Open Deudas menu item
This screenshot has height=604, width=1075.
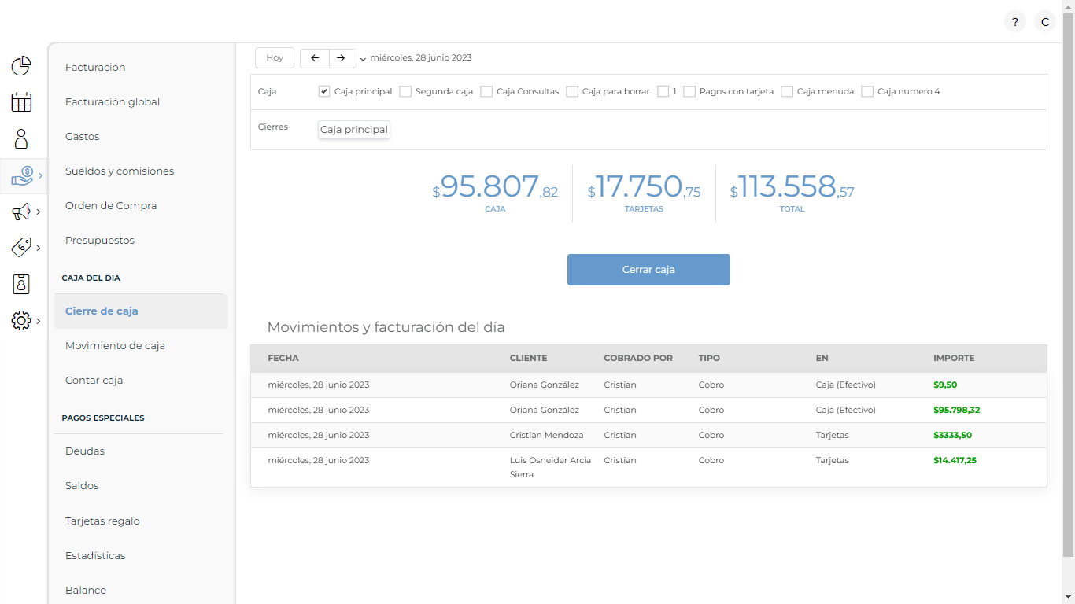(x=85, y=451)
